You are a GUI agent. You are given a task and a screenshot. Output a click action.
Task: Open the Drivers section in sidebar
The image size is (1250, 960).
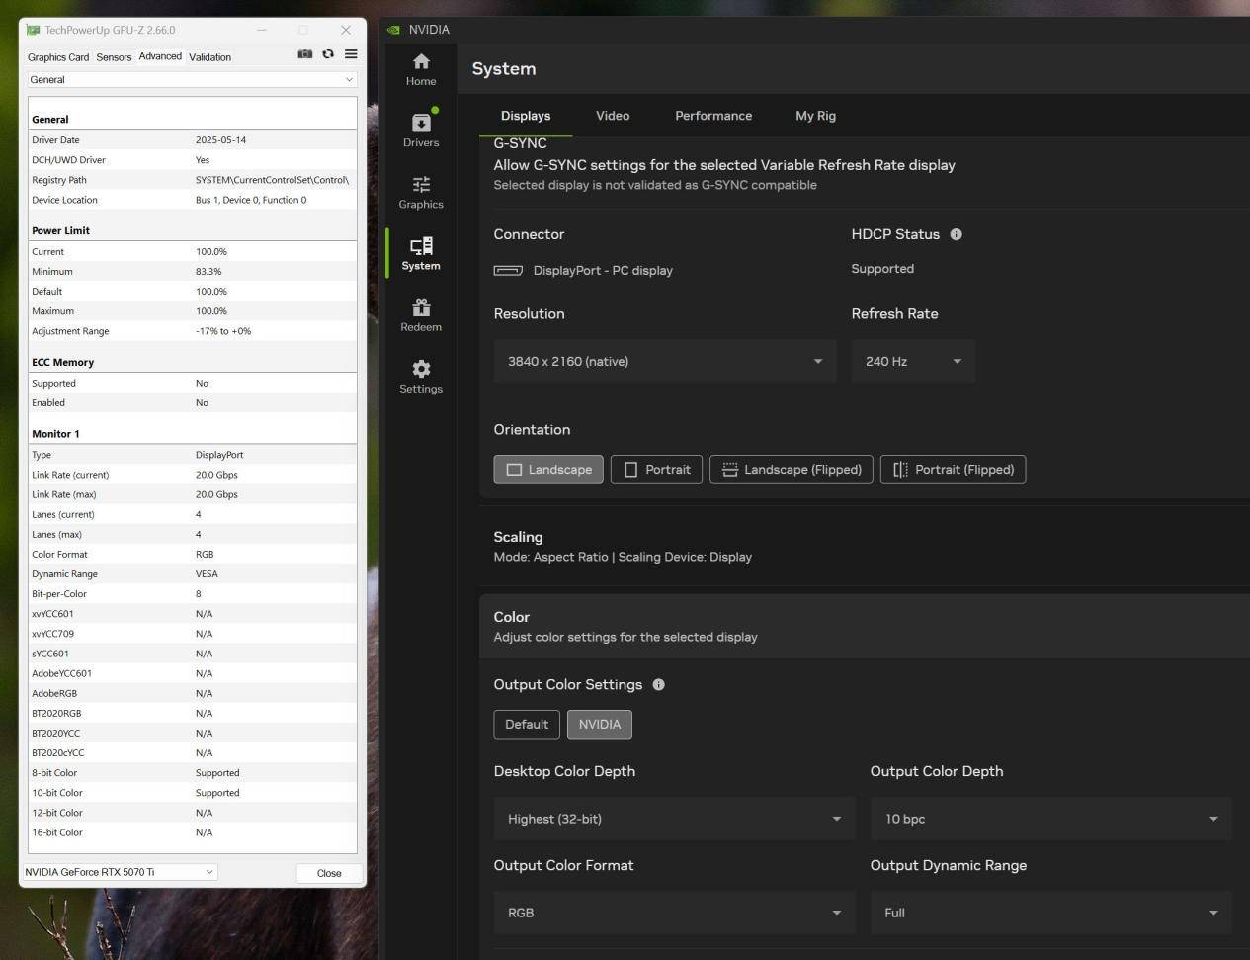(x=421, y=130)
